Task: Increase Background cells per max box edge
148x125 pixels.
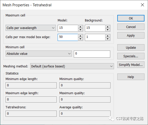Action: [x=108, y=36]
